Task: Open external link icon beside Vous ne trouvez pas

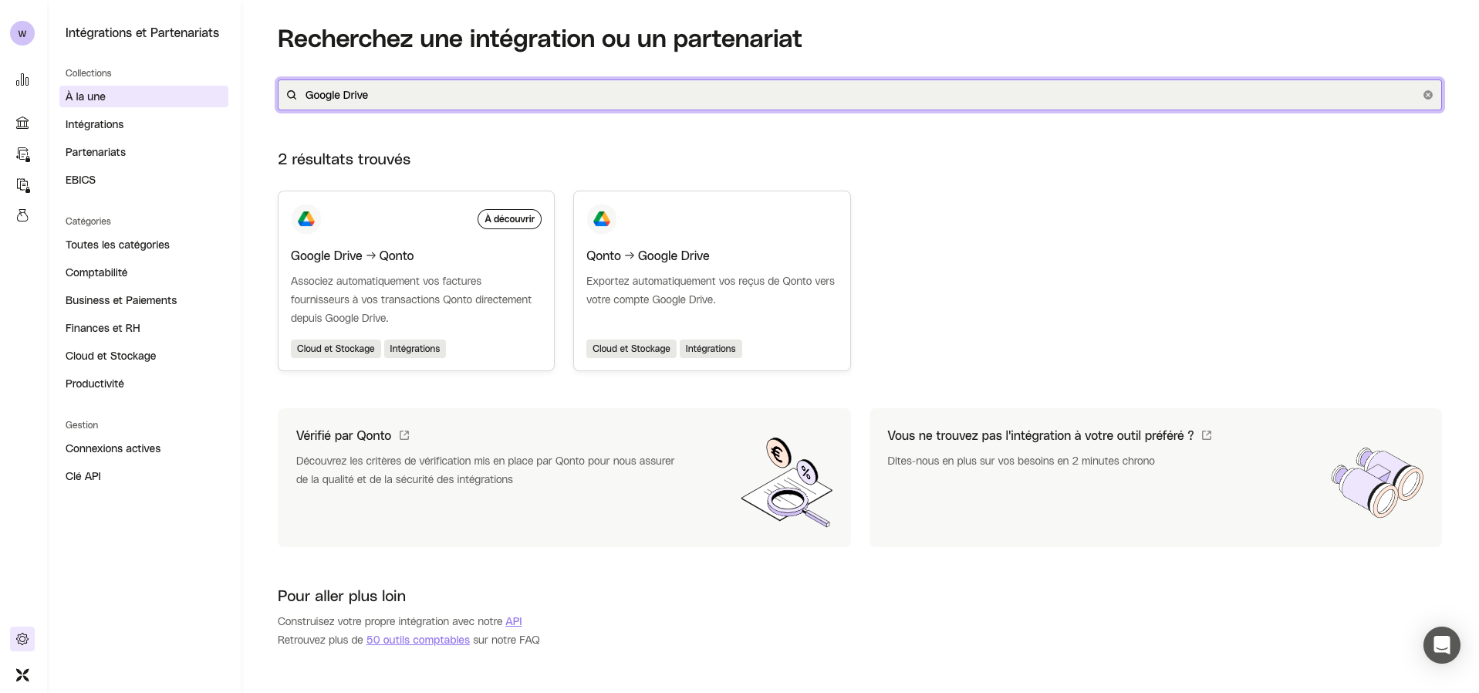Action: (1207, 435)
